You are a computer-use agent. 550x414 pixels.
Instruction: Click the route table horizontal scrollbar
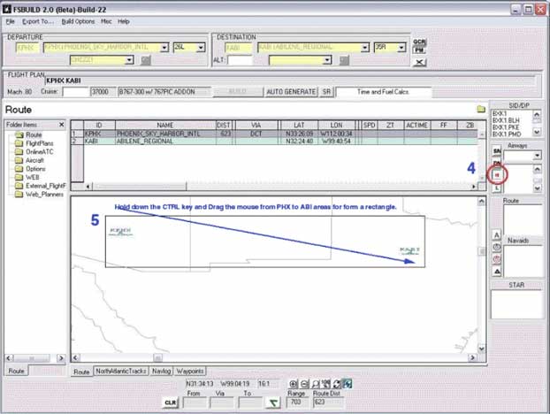pyautogui.click(x=280, y=187)
